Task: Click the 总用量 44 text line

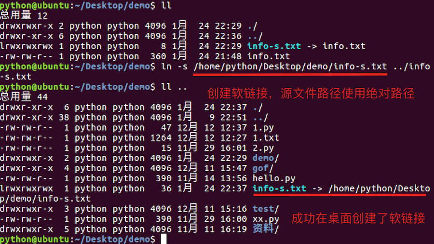Action: click(24, 97)
